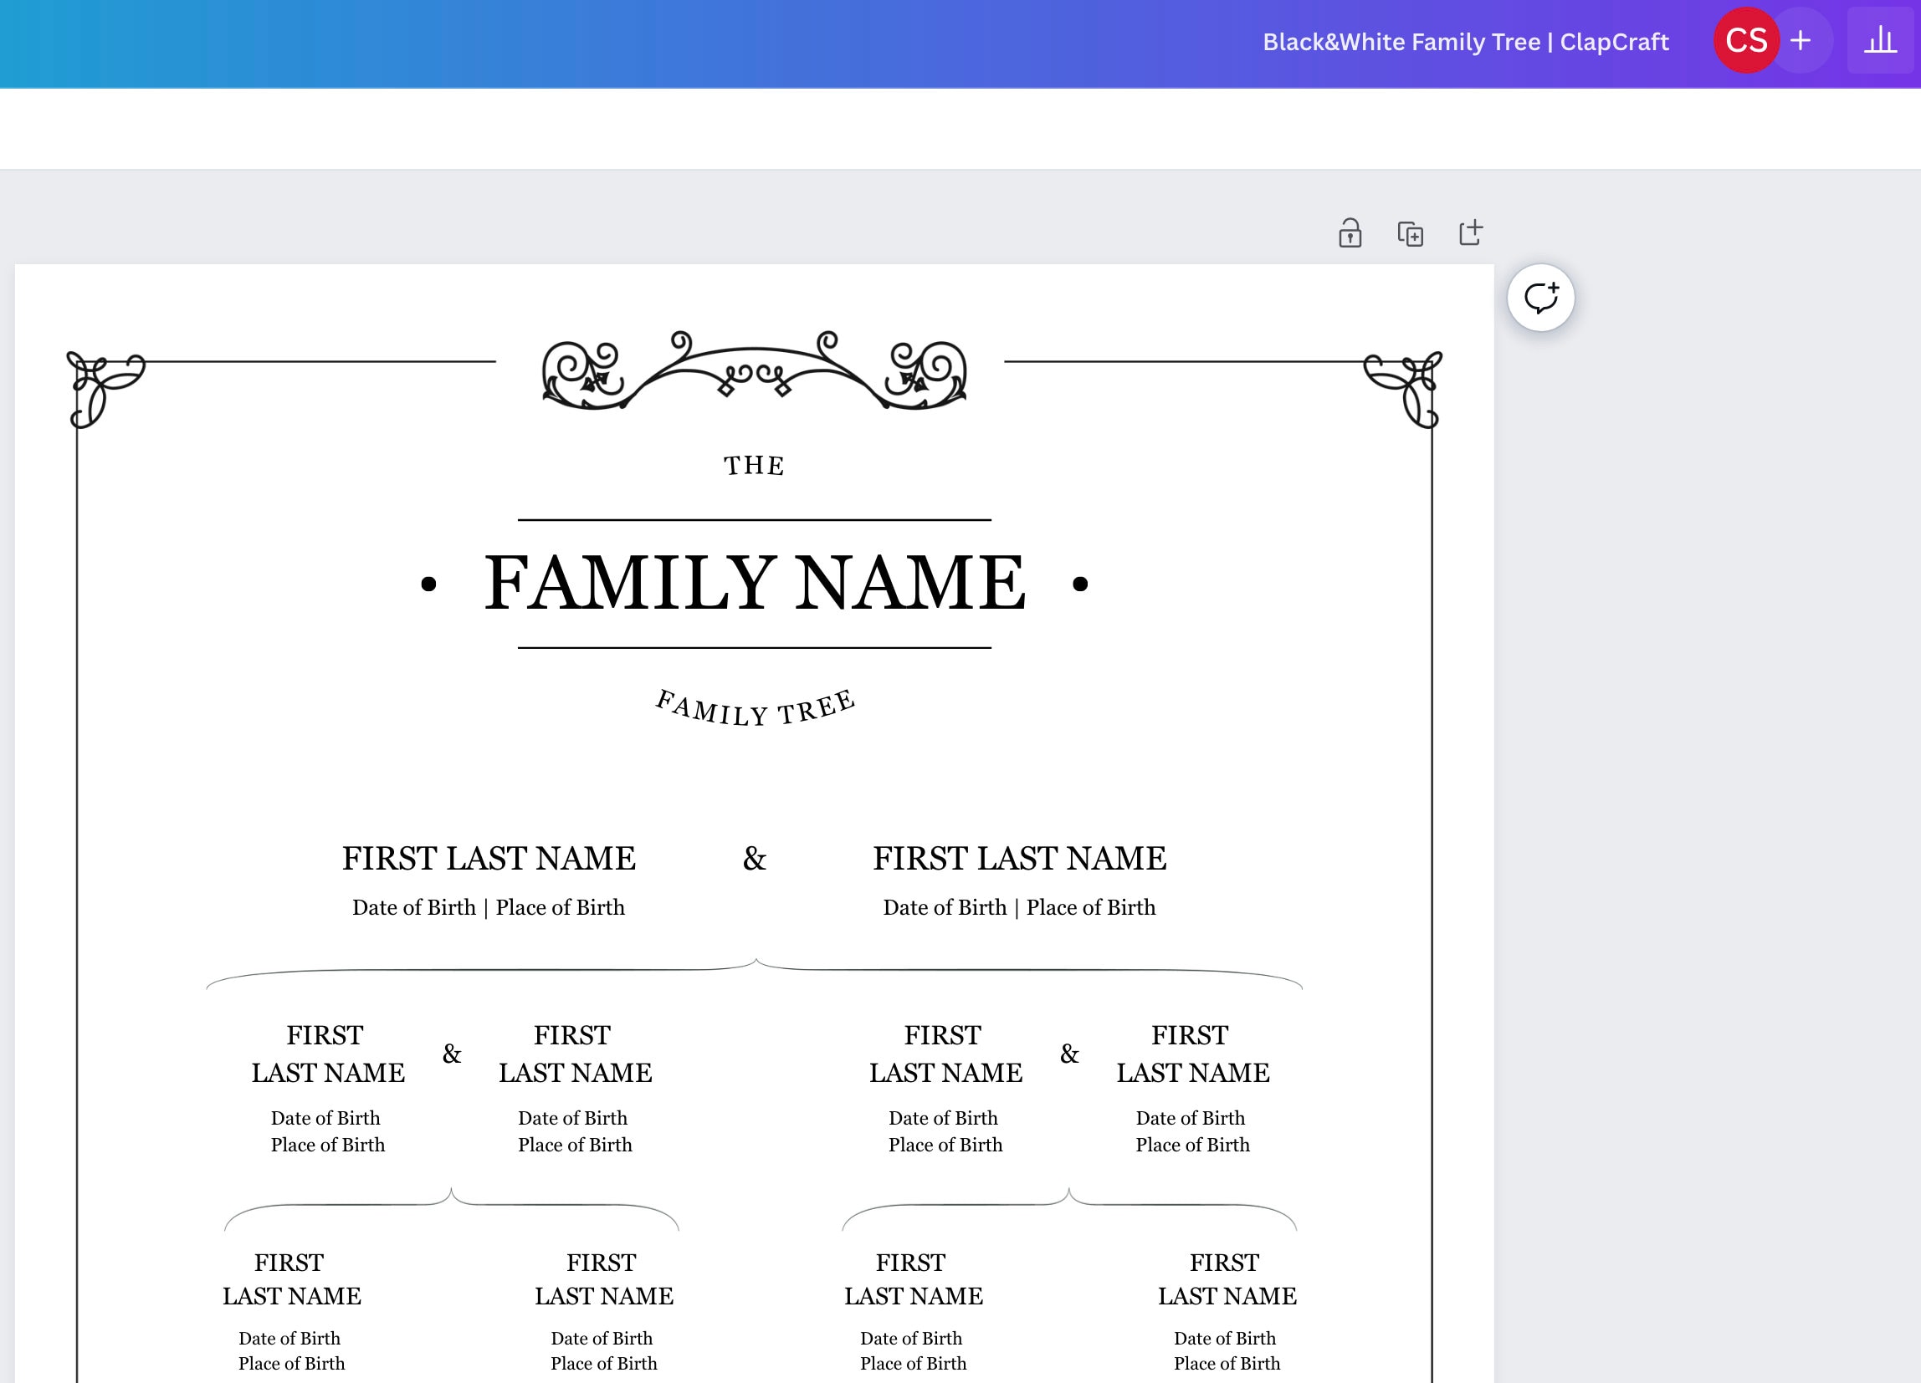Duplicate the current page
This screenshot has height=1383, width=1921.
point(1412,233)
